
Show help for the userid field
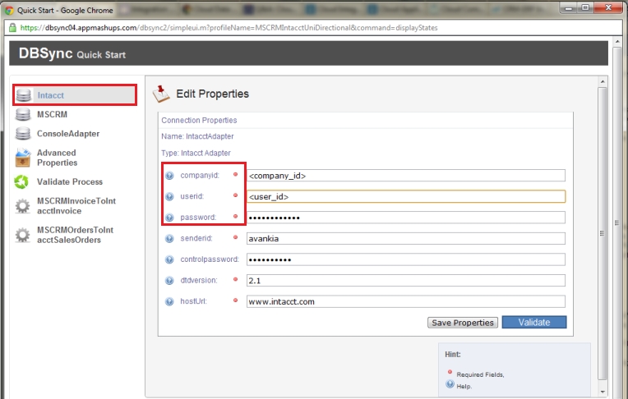(x=170, y=197)
